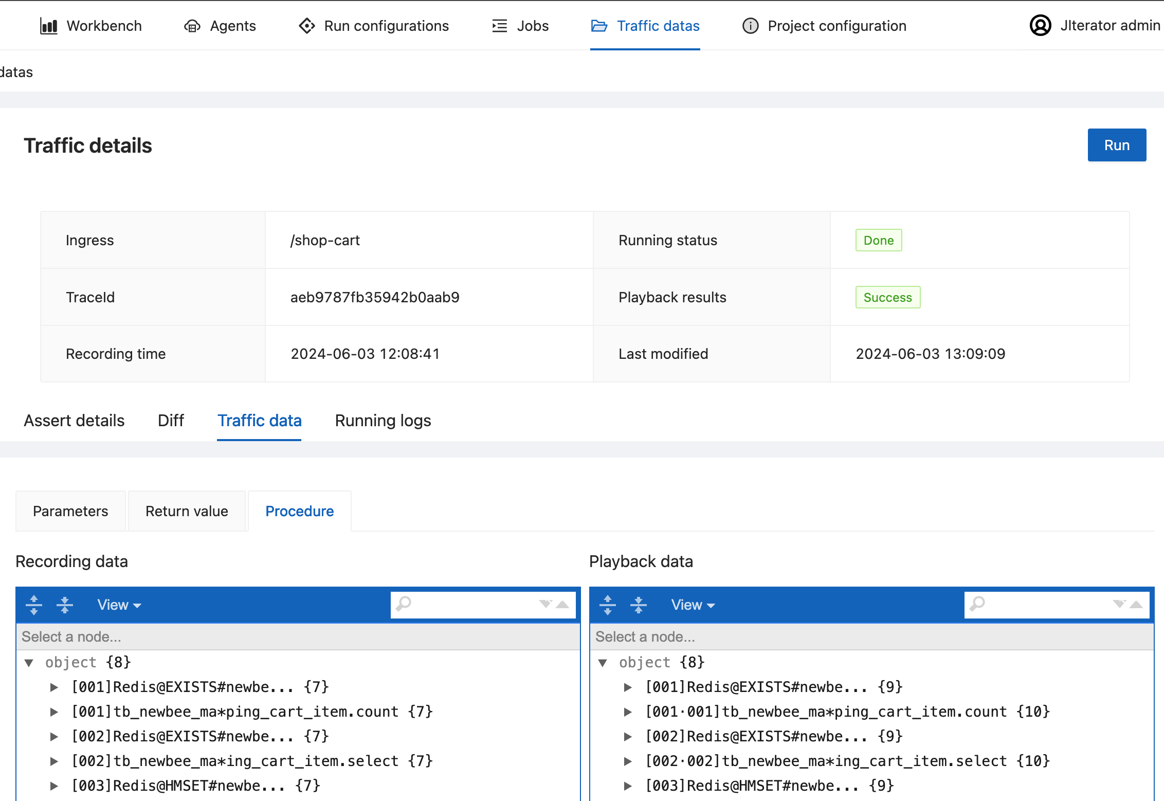Click the Traffic datas folder icon
The height and width of the screenshot is (801, 1164).
point(599,26)
